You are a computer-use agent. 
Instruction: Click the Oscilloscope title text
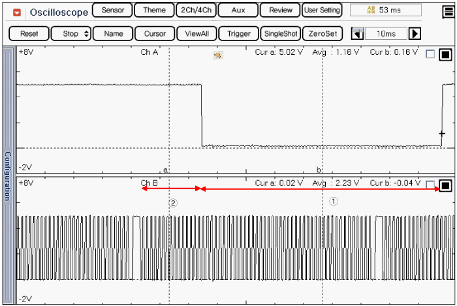(x=59, y=12)
